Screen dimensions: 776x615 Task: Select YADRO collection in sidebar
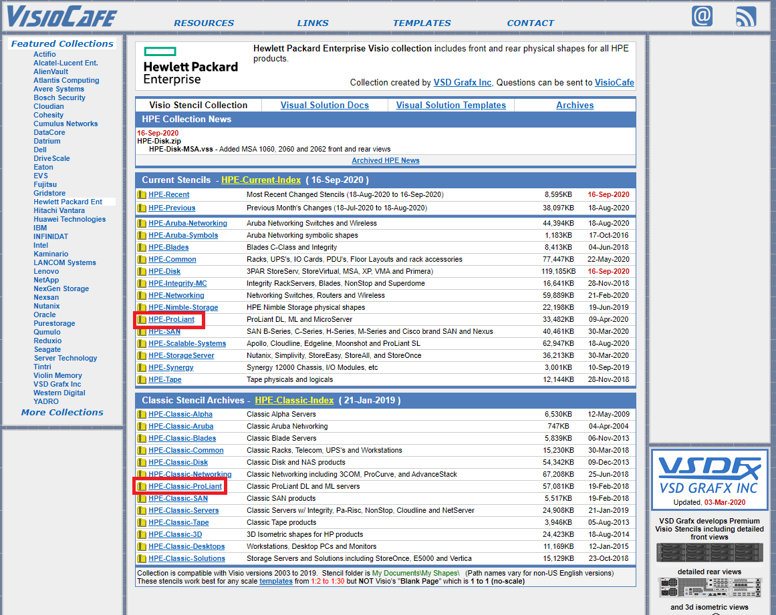46,401
